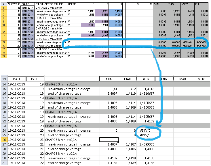211x166 pixels.
Task: Select the cell with value 1,4099333
Action: tap(145, 144)
